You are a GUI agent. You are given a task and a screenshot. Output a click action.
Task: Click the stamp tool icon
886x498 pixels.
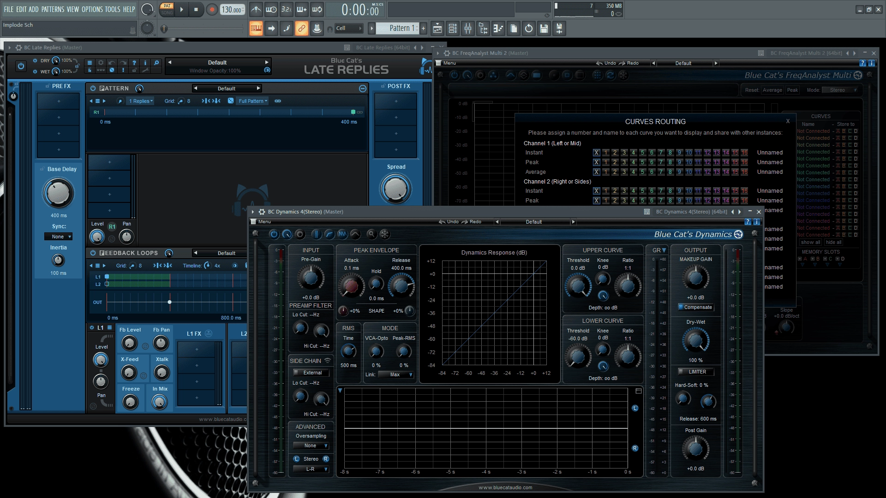(x=317, y=29)
